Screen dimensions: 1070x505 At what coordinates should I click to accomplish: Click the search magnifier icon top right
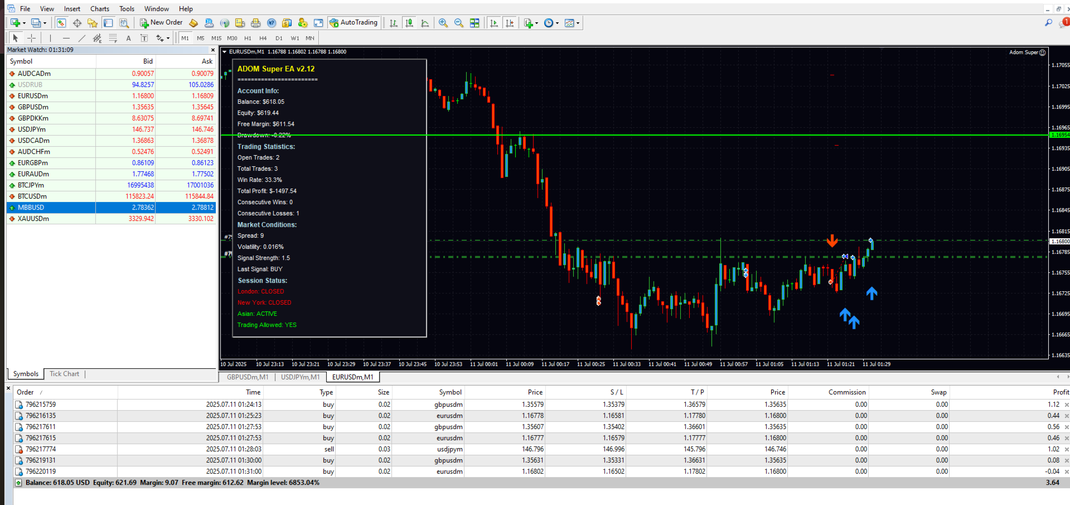pos(1048,23)
